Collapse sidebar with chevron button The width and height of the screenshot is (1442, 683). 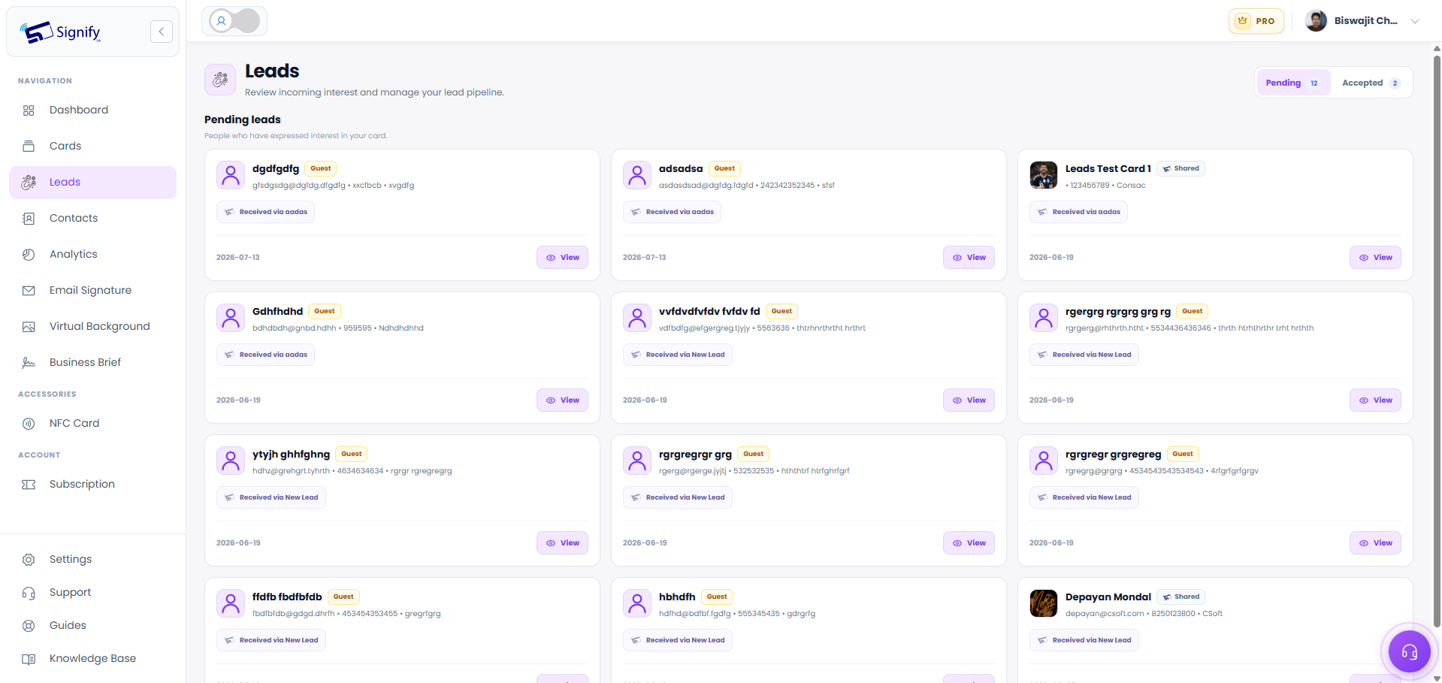tap(162, 32)
